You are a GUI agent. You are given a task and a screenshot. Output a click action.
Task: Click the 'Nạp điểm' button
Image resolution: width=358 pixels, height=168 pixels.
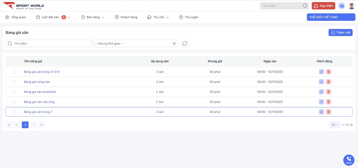pyautogui.click(x=323, y=6)
